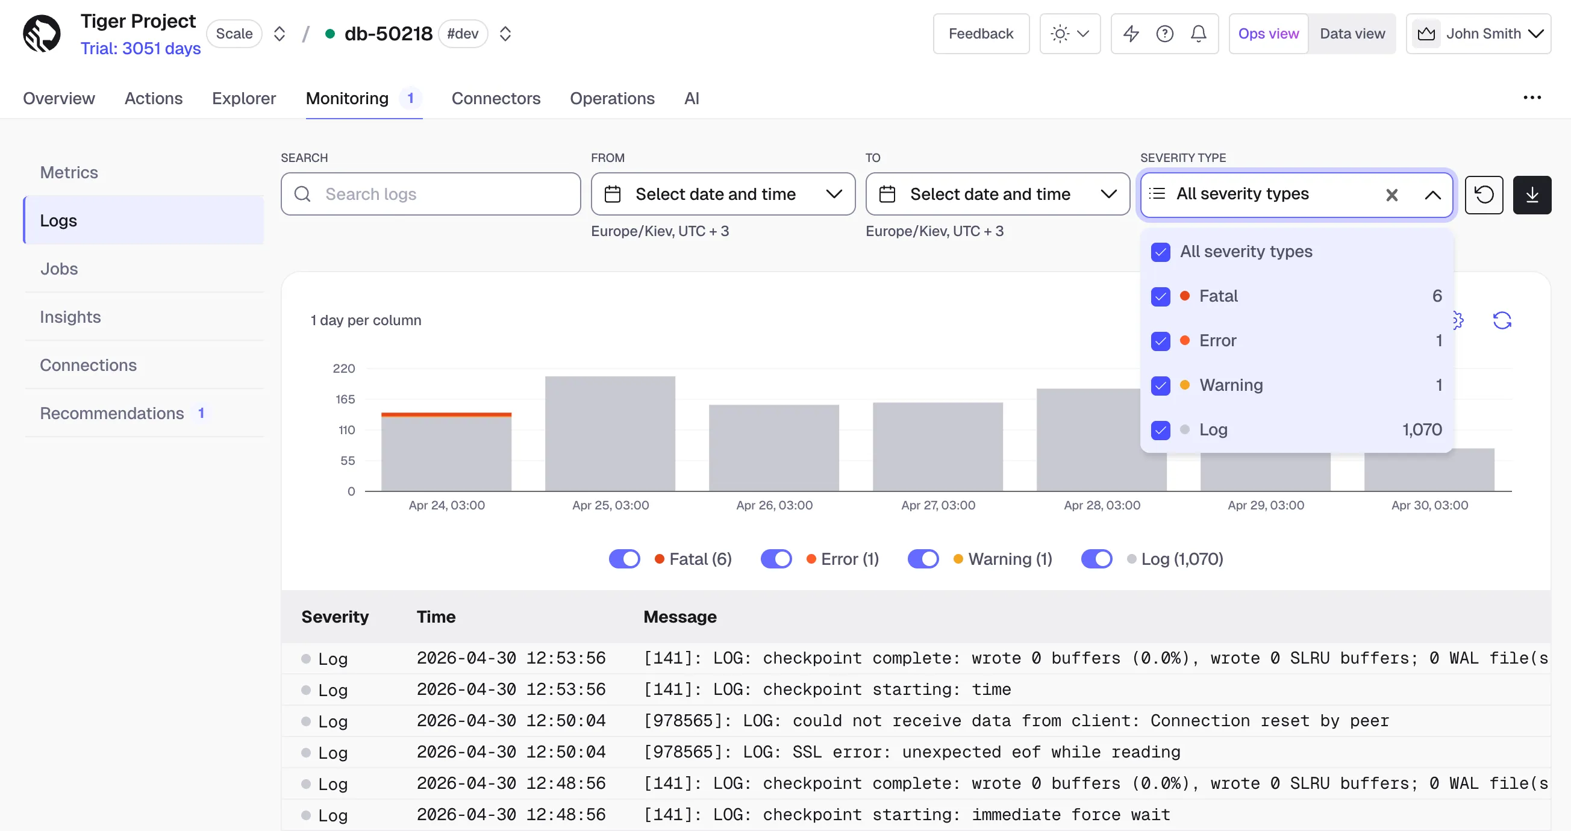Switch to the Actions tab

(x=153, y=98)
